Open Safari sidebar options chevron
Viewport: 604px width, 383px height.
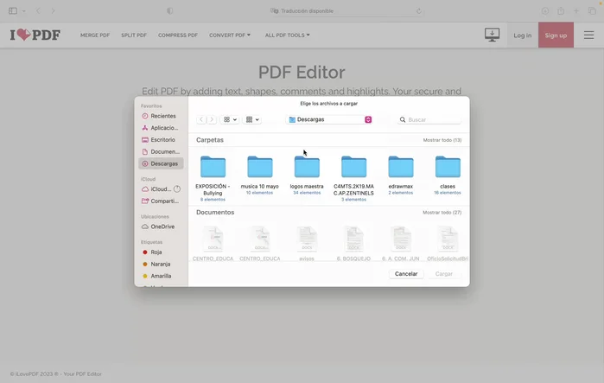click(24, 11)
